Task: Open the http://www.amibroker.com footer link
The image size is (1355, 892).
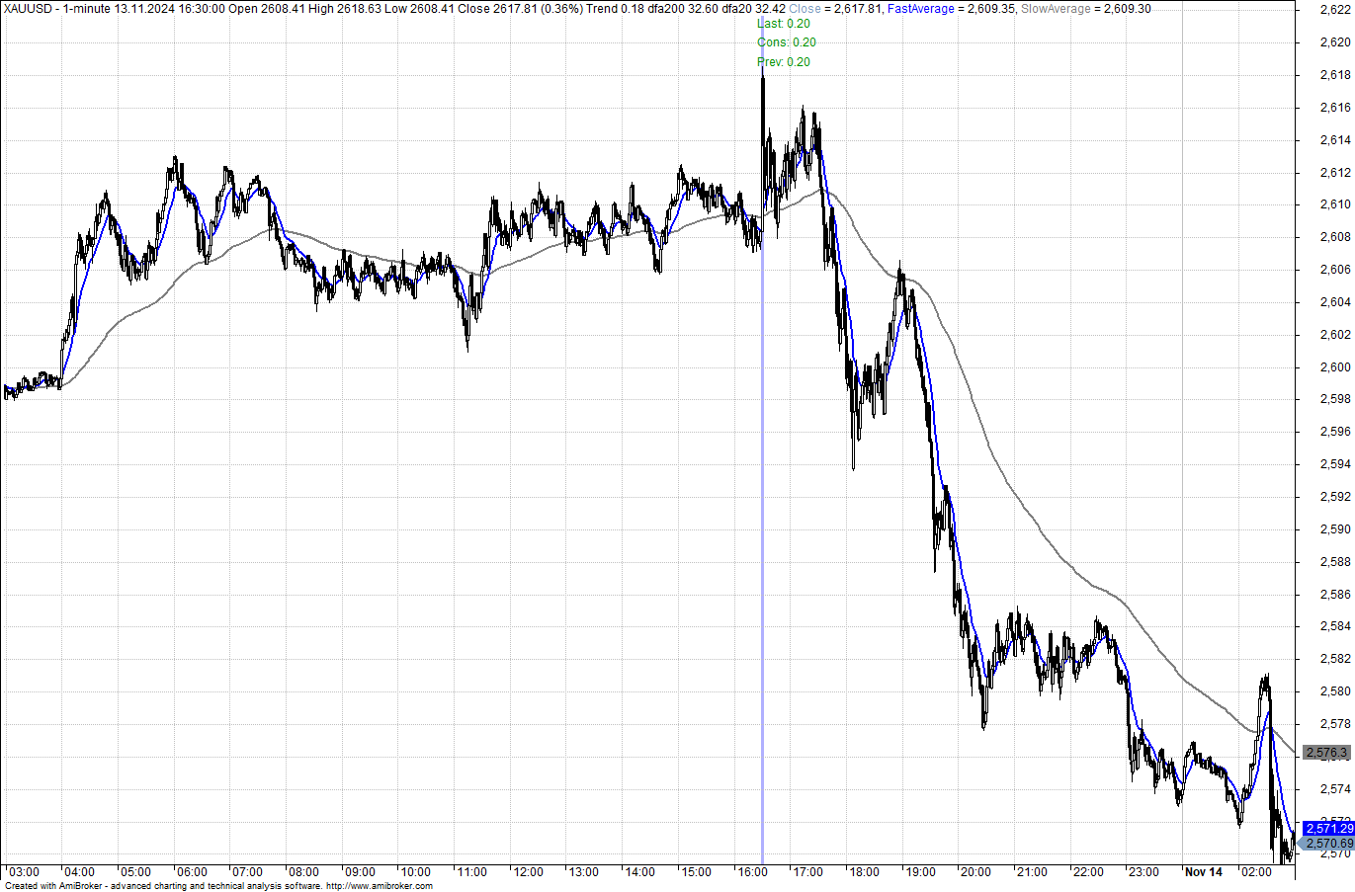Action: (x=380, y=886)
